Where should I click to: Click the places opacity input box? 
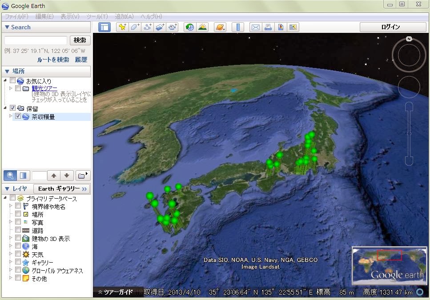(40, 176)
